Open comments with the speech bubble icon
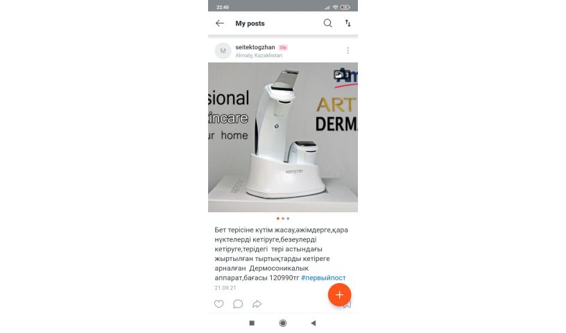The width and height of the screenshot is (566, 333). [238, 304]
